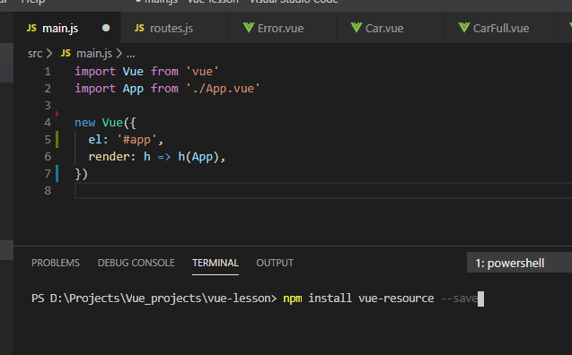This screenshot has height=355, width=572.
Task: Switch to the DEBUG CONSOLE panel tab
Action: (x=136, y=263)
